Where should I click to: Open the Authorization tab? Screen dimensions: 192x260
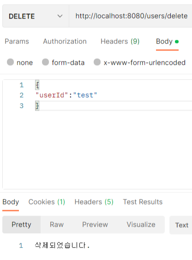pos(65,41)
